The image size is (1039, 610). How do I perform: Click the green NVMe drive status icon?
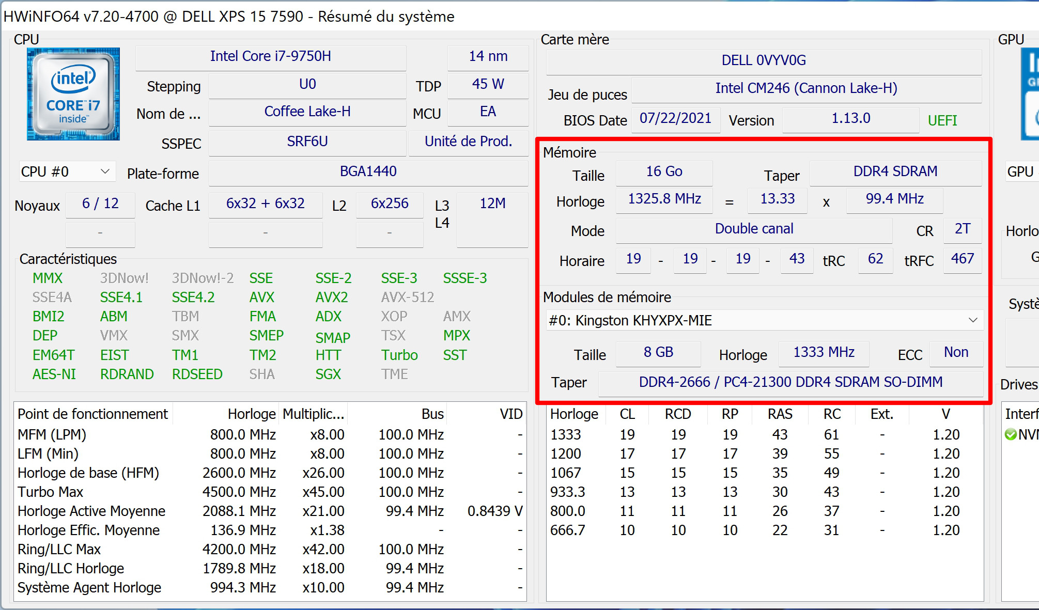point(1011,434)
